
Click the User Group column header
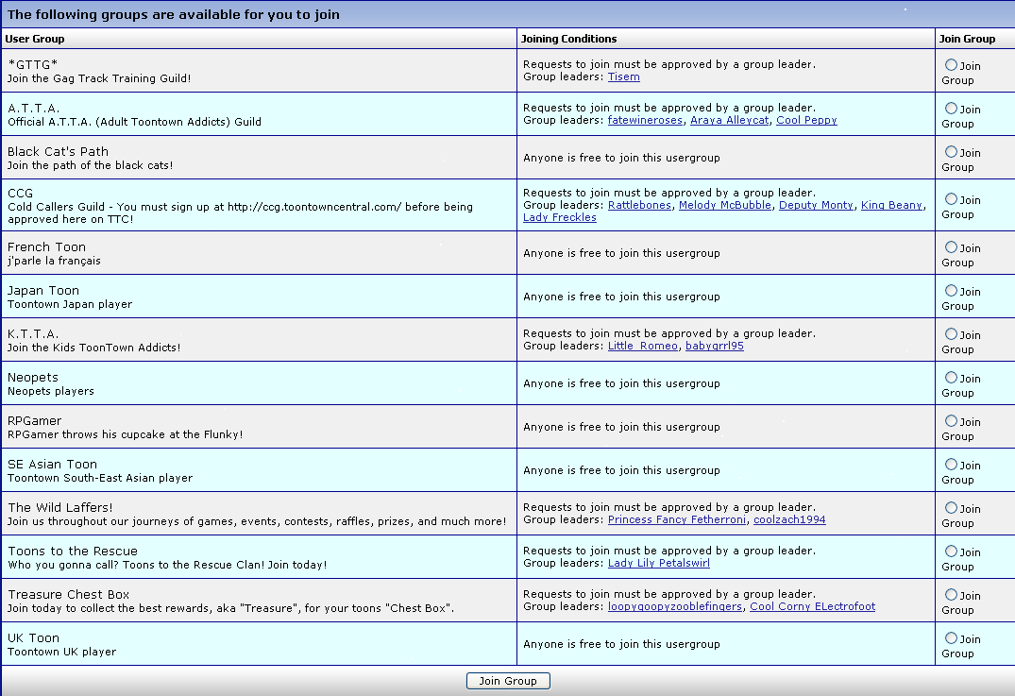click(x=35, y=39)
